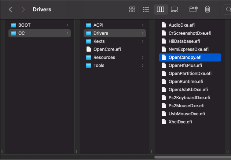This screenshot has height=160, width=231.
Task: Click the Tools folder icon
Action: (x=89, y=66)
